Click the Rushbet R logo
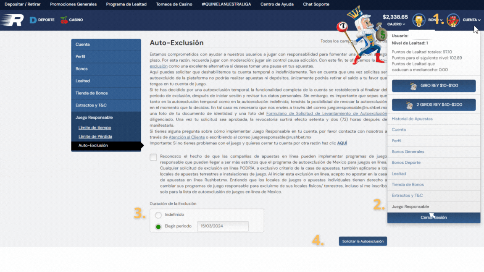 pos(12,20)
